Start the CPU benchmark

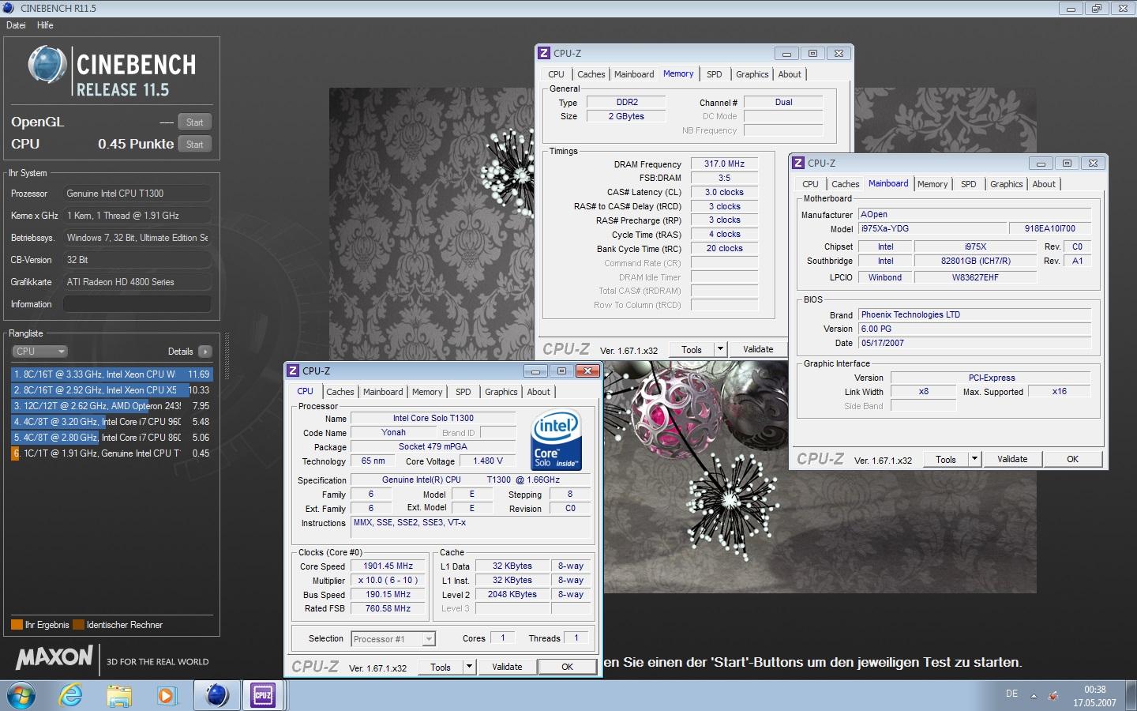pos(195,145)
